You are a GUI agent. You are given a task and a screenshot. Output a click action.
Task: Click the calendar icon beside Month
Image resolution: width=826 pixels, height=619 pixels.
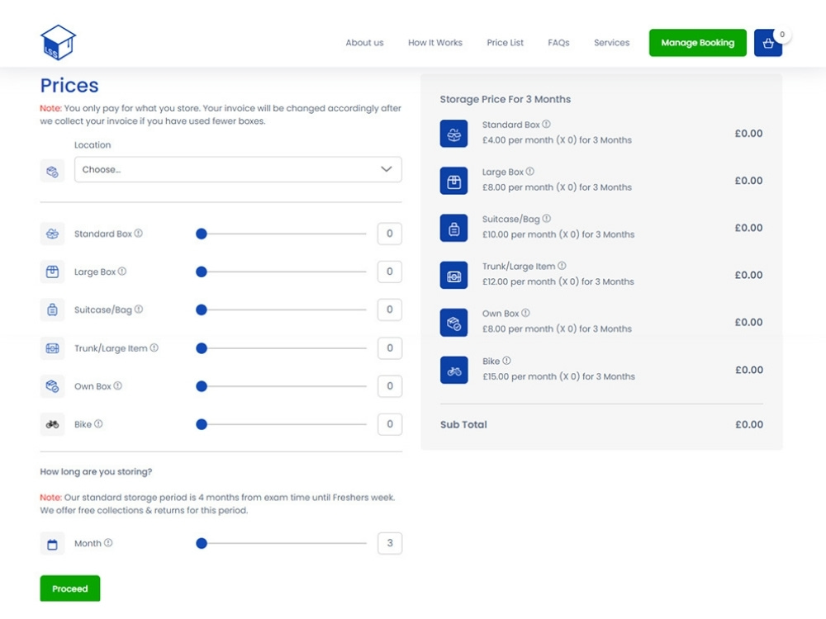[52, 544]
